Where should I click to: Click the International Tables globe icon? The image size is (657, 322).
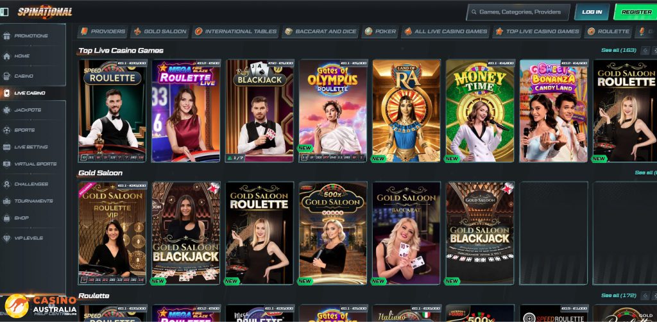pos(198,31)
